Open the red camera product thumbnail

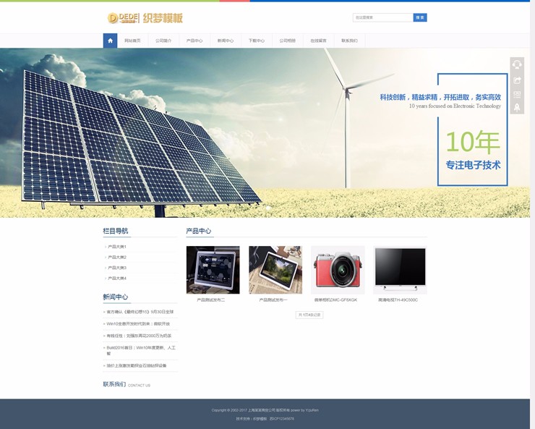(x=338, y=270)
